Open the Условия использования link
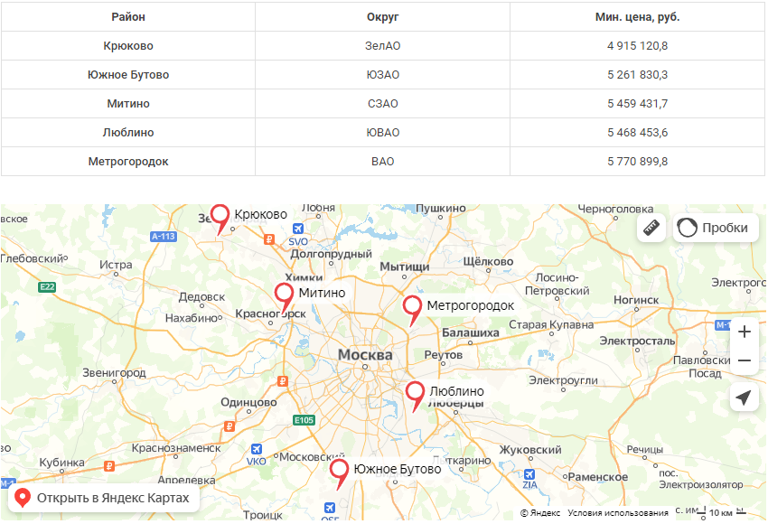Image resolution: width=768 pixels, height=524 pixels. [618, 513]
